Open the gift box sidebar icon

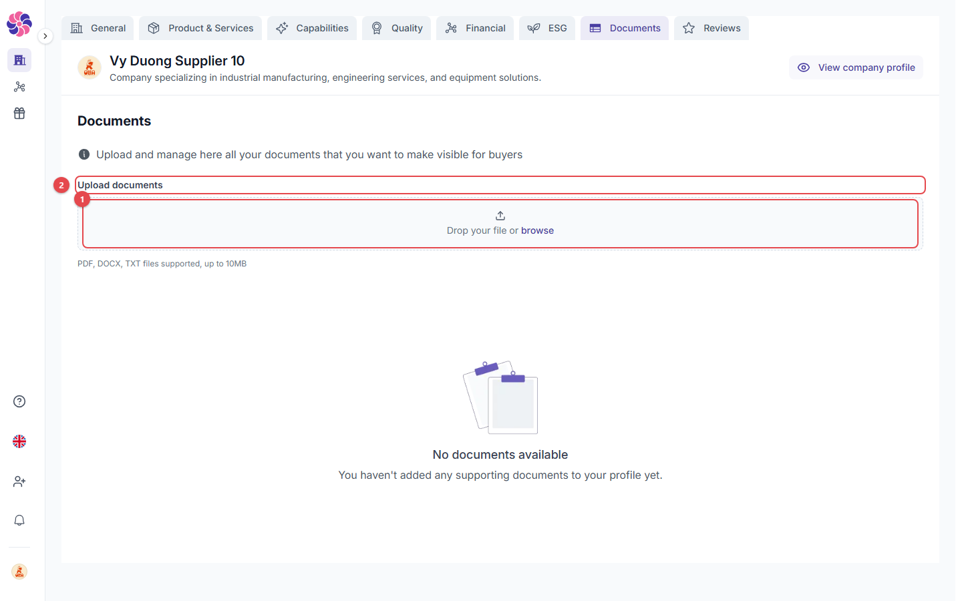pyautogui.click(x=19, y=114)
